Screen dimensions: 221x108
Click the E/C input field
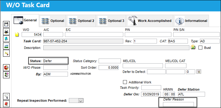coord(94,34)
